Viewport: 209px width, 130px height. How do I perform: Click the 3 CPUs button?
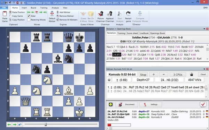[178, 75]
